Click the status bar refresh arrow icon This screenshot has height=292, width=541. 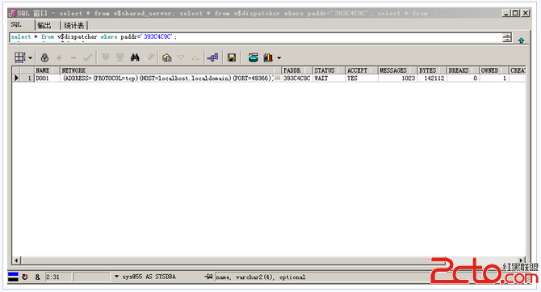coord(25,277)
